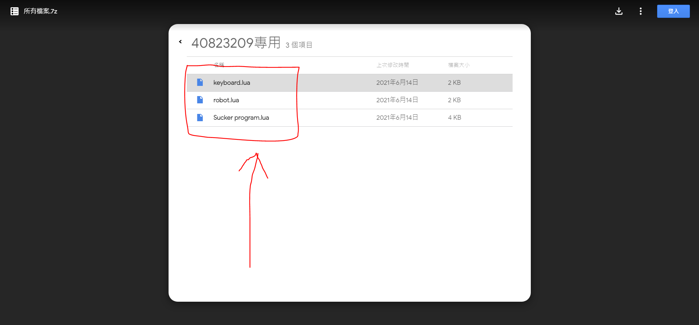This screenshot has width=699, height=325.
Task: Select the robot.lua file name
Action: coord(226,100)
